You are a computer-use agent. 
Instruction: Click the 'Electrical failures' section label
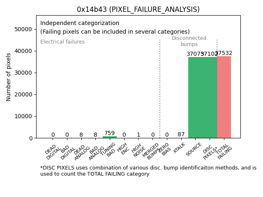click(x=62, y=42)
